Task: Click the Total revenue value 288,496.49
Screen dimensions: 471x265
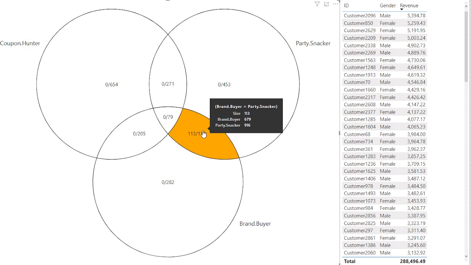Action: tap(412, 261)
